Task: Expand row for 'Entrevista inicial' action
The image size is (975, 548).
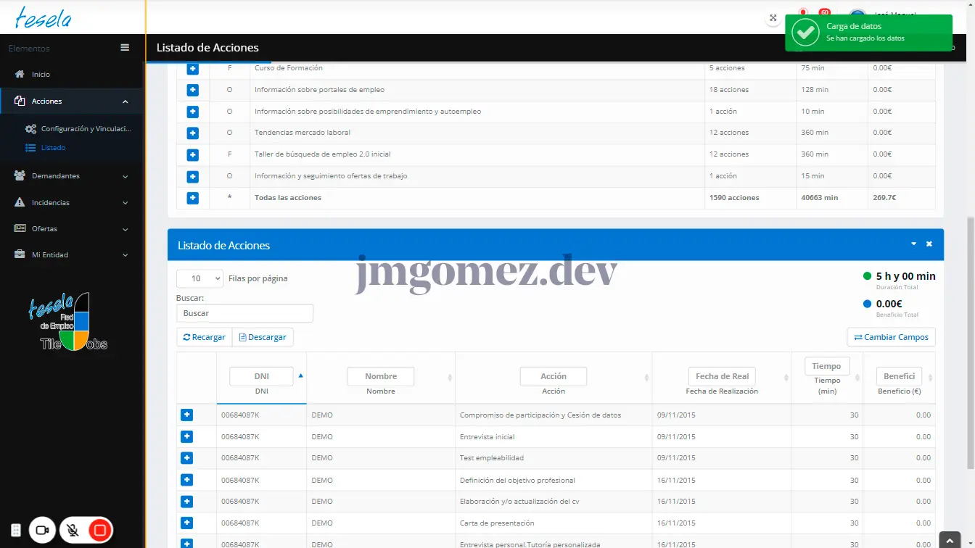Action: [x=186, y=436]
